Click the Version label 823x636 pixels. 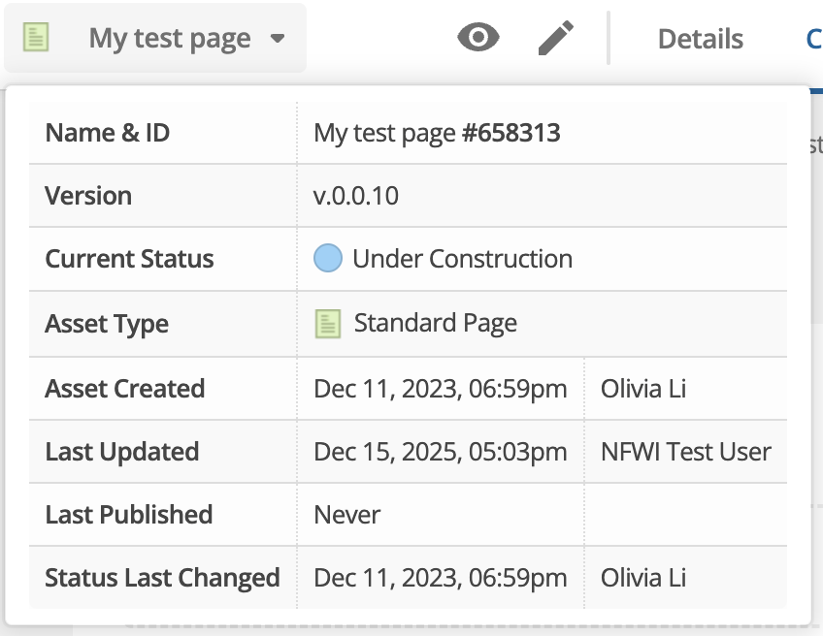(x=88, y=196)
